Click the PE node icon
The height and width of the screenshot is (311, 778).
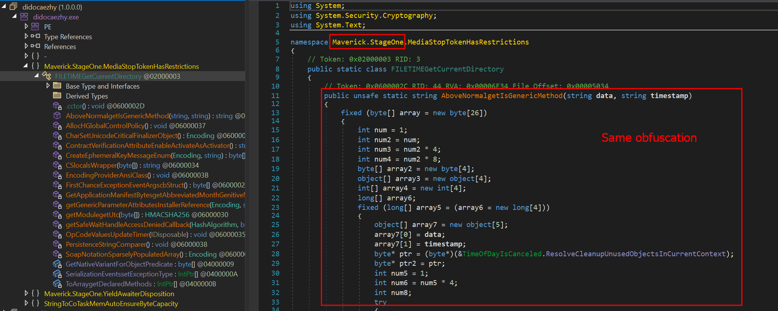pos(35,26)
